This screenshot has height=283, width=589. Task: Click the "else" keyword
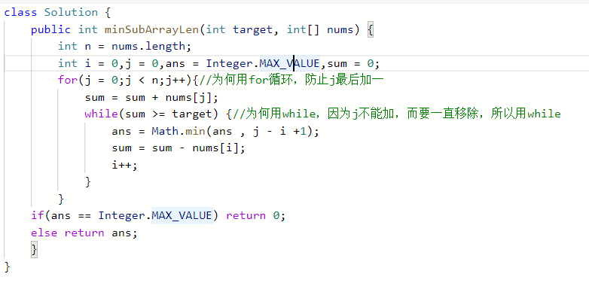tap(44, 233)
